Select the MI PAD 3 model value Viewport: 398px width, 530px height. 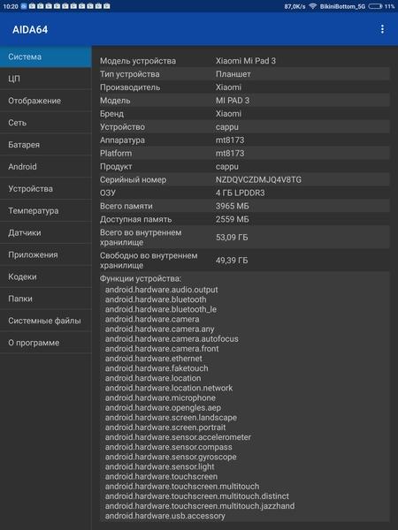click(x=233, y=101)
